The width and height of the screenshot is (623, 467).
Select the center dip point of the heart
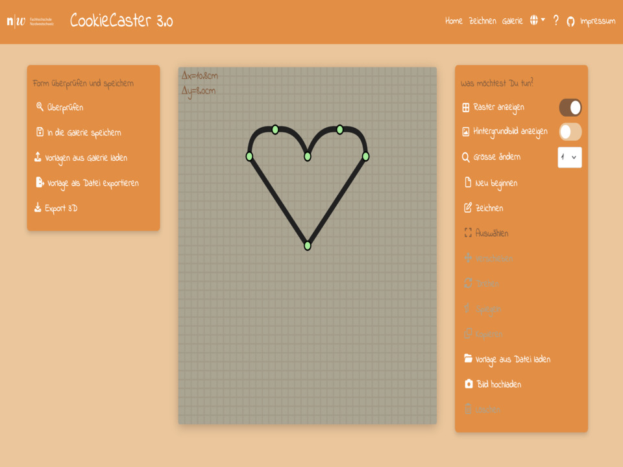308,156
